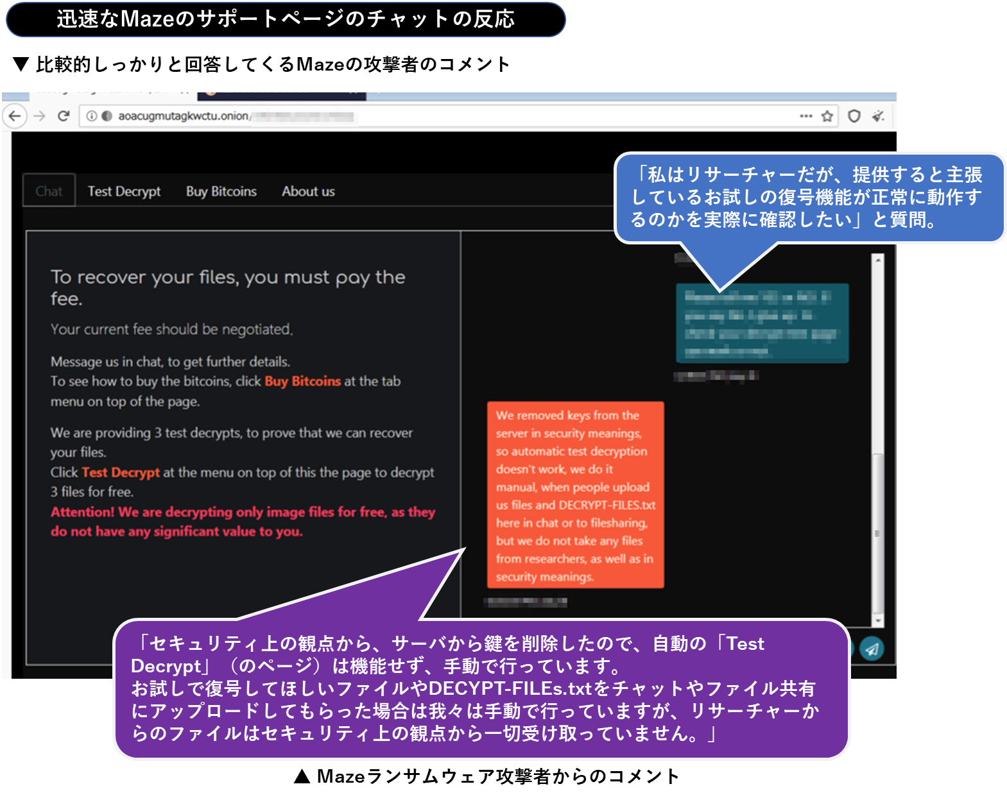Viewport: 1007px width, 800px height.
Task: Click the chat scrollbar down arrow
Action: click(877, 621)
